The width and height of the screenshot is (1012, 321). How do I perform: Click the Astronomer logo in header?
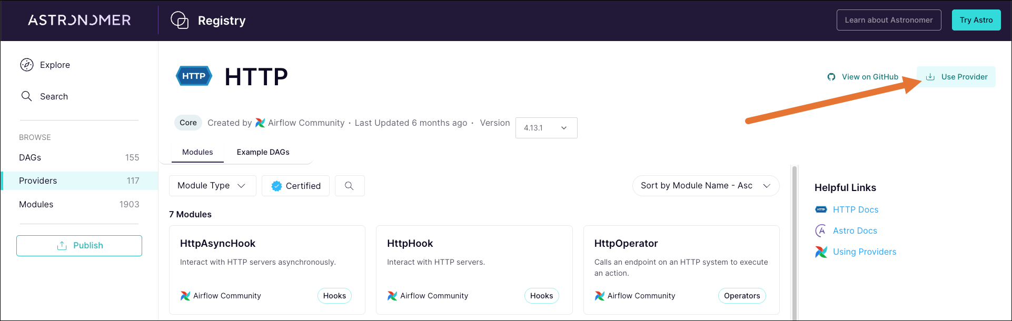[x=80, y=20]
